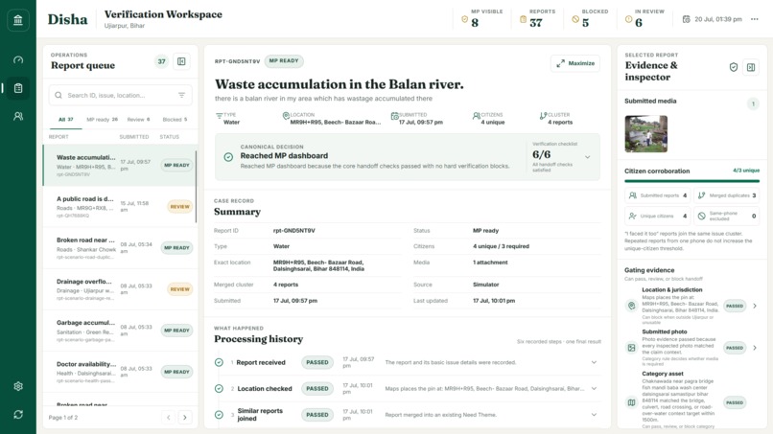
Task: Expand the Location checked step
Action: pyautogui.click(x=594, y=389)
